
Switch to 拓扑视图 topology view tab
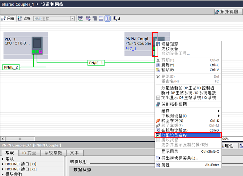coord(228,11)
